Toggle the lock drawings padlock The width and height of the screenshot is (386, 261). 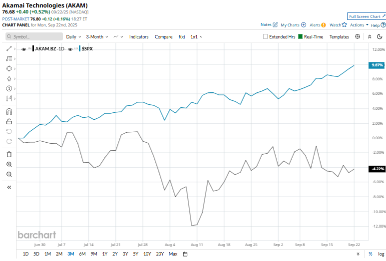[x=9, y=122]
